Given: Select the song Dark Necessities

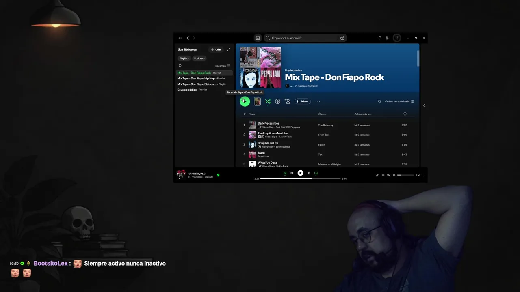Looking at the screenshot, I should tap(269, 123).
